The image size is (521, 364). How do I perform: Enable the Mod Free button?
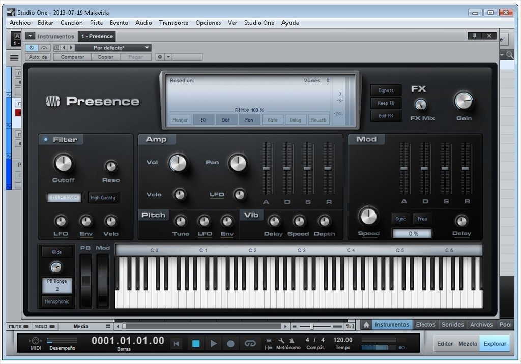tap(422, 219)
